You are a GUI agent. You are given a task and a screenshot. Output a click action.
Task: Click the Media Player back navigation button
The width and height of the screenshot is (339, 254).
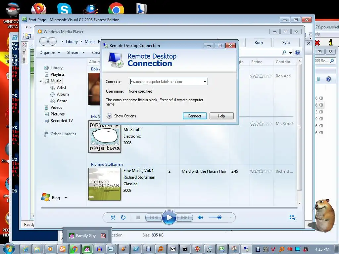(43, 41)
